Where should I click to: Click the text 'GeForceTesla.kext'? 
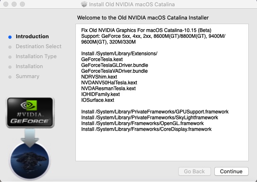coord(102,59)
